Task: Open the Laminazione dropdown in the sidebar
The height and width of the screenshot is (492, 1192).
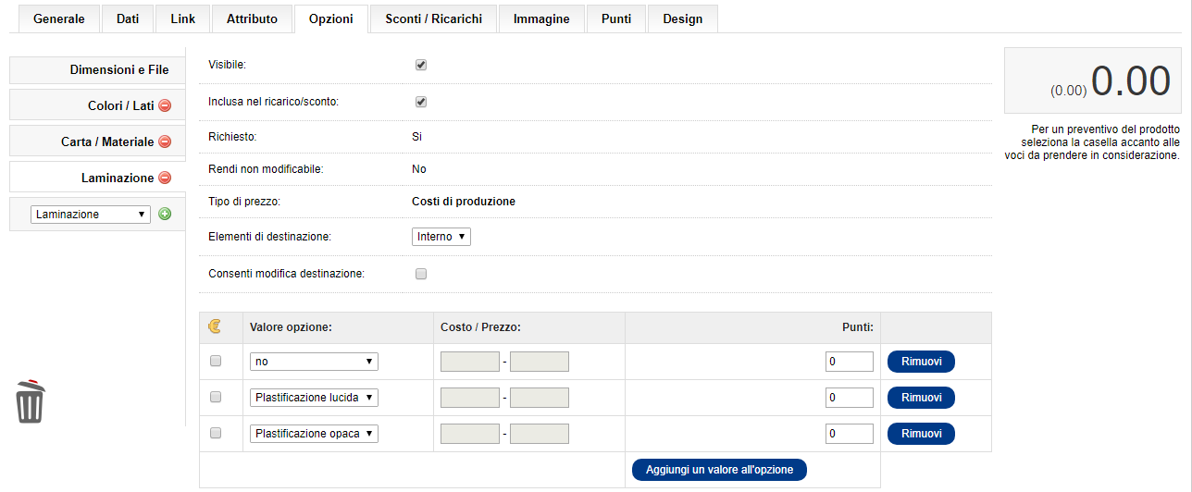Action: [x=91, y=214]
